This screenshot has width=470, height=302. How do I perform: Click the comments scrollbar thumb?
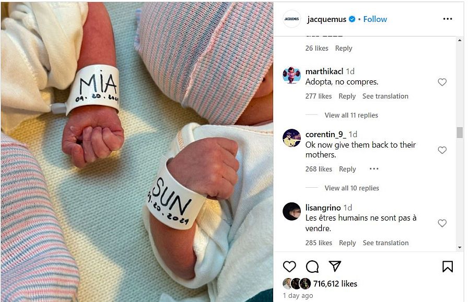click(x=460, y=132)
